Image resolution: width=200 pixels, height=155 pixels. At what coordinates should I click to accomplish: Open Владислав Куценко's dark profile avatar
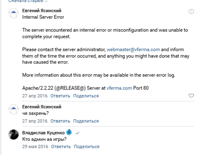(x=13, y=134)
